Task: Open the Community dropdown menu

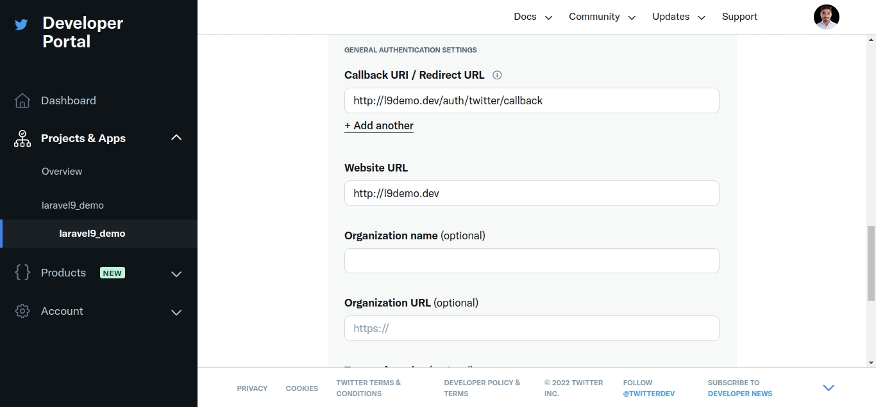Action: (602, 17)
